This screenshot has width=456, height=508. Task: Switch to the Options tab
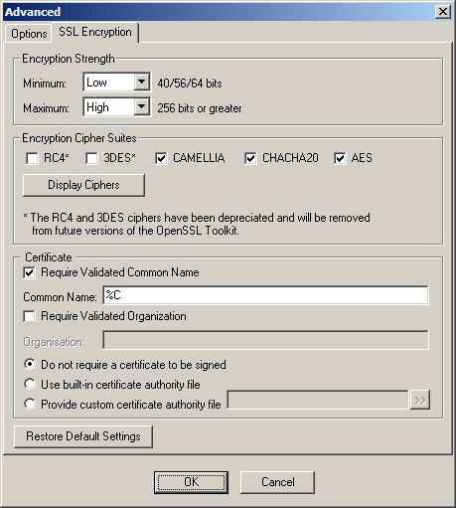[29, 34]
